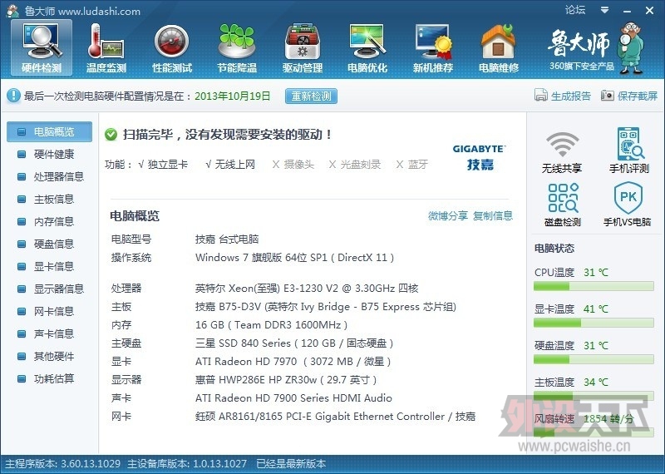Click the sound card value HD 7900 HDMI Audio

click(293, 397)
